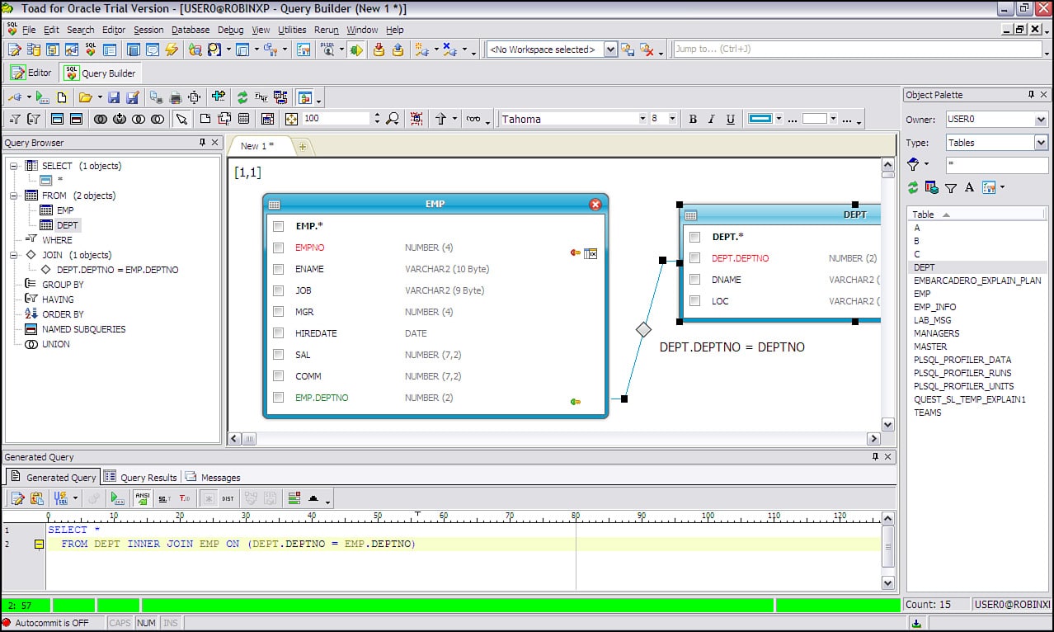This screenshot has height=632, width=1054.
Task: Collapse the JOIN node in Query Browser
Action: point(14,255)
